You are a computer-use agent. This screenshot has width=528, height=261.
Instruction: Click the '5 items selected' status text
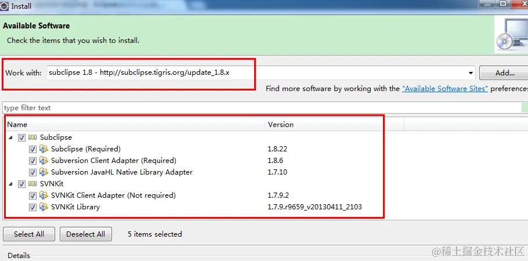point(155,234)
